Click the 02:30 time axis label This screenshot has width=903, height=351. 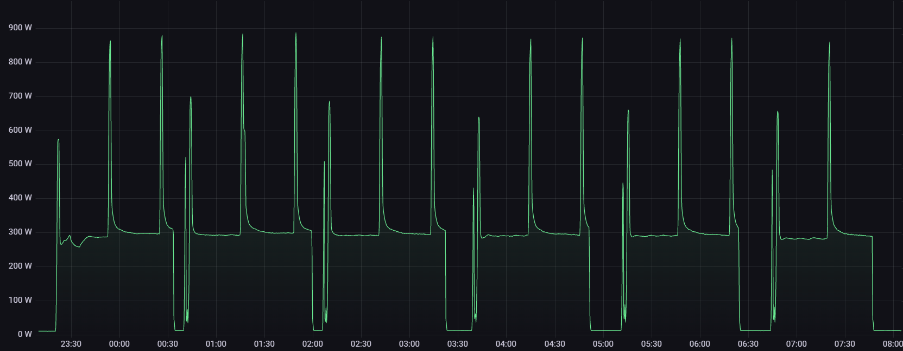click(x=361, y=344)
